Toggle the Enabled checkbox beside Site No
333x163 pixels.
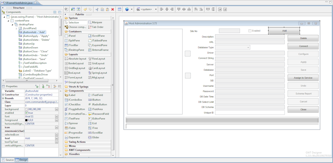pos(250,31)
